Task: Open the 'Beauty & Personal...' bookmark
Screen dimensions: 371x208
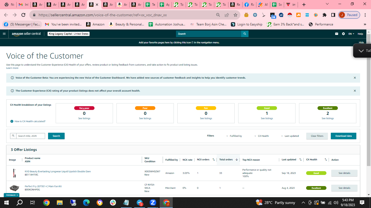Action: [x=127, y=24]
